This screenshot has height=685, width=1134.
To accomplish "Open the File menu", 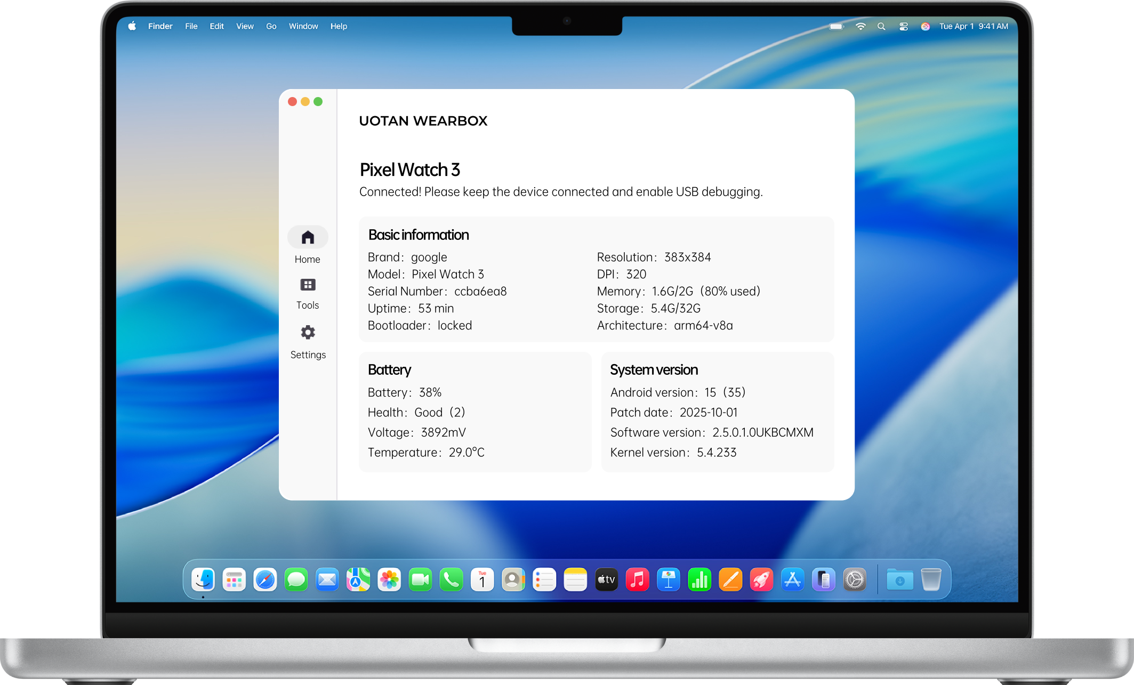I will tap(191, 26).
